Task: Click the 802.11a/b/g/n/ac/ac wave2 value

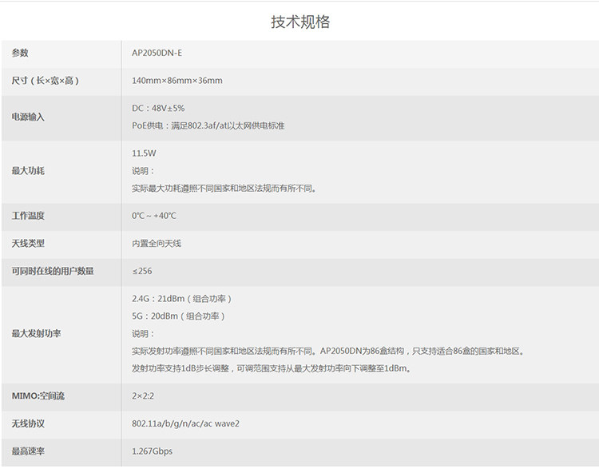Action: click(185, 423)
